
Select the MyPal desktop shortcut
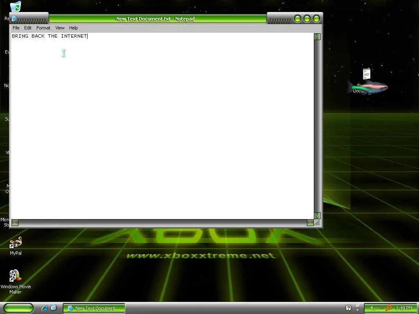(x=16, y=246)
